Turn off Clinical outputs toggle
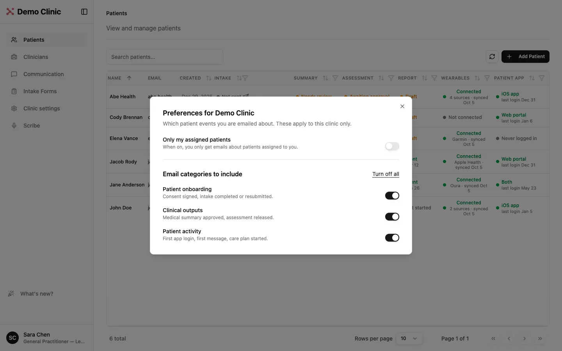562x351 pixels. point(392,217)
